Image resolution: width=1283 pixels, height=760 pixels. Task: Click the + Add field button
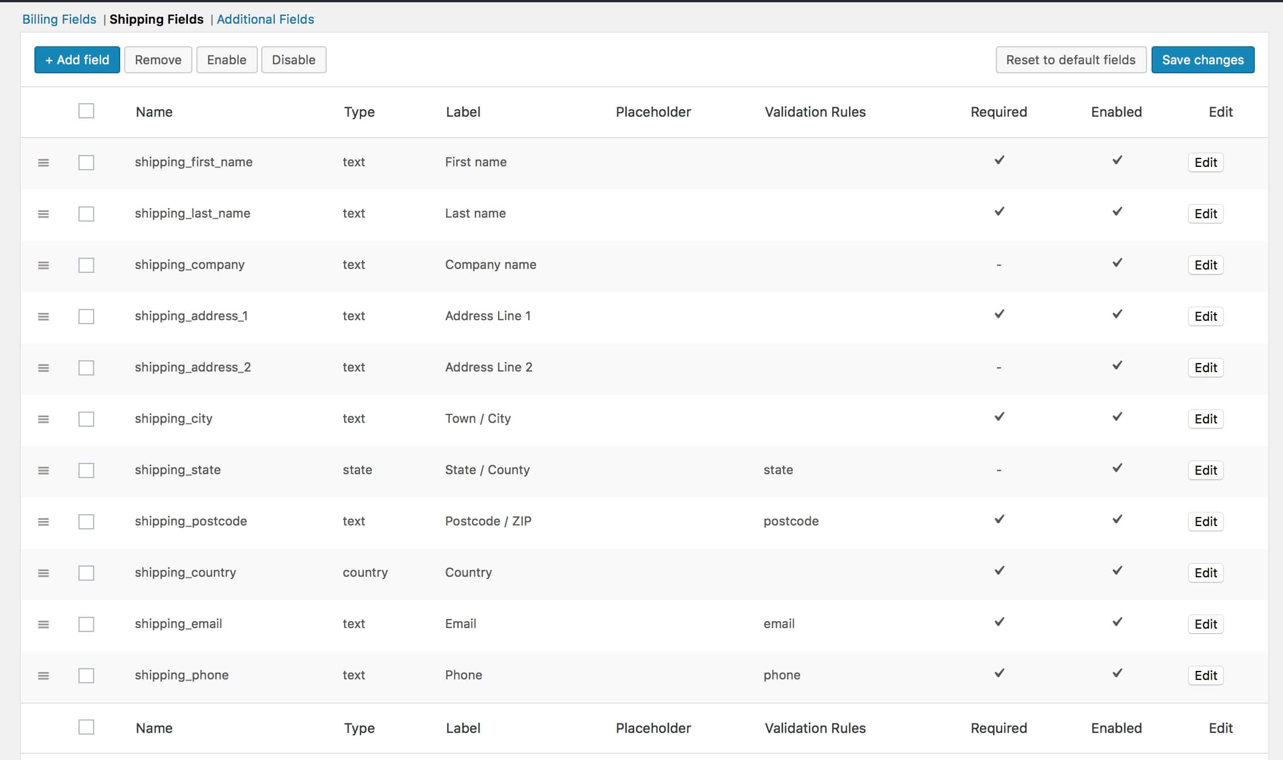77,60
